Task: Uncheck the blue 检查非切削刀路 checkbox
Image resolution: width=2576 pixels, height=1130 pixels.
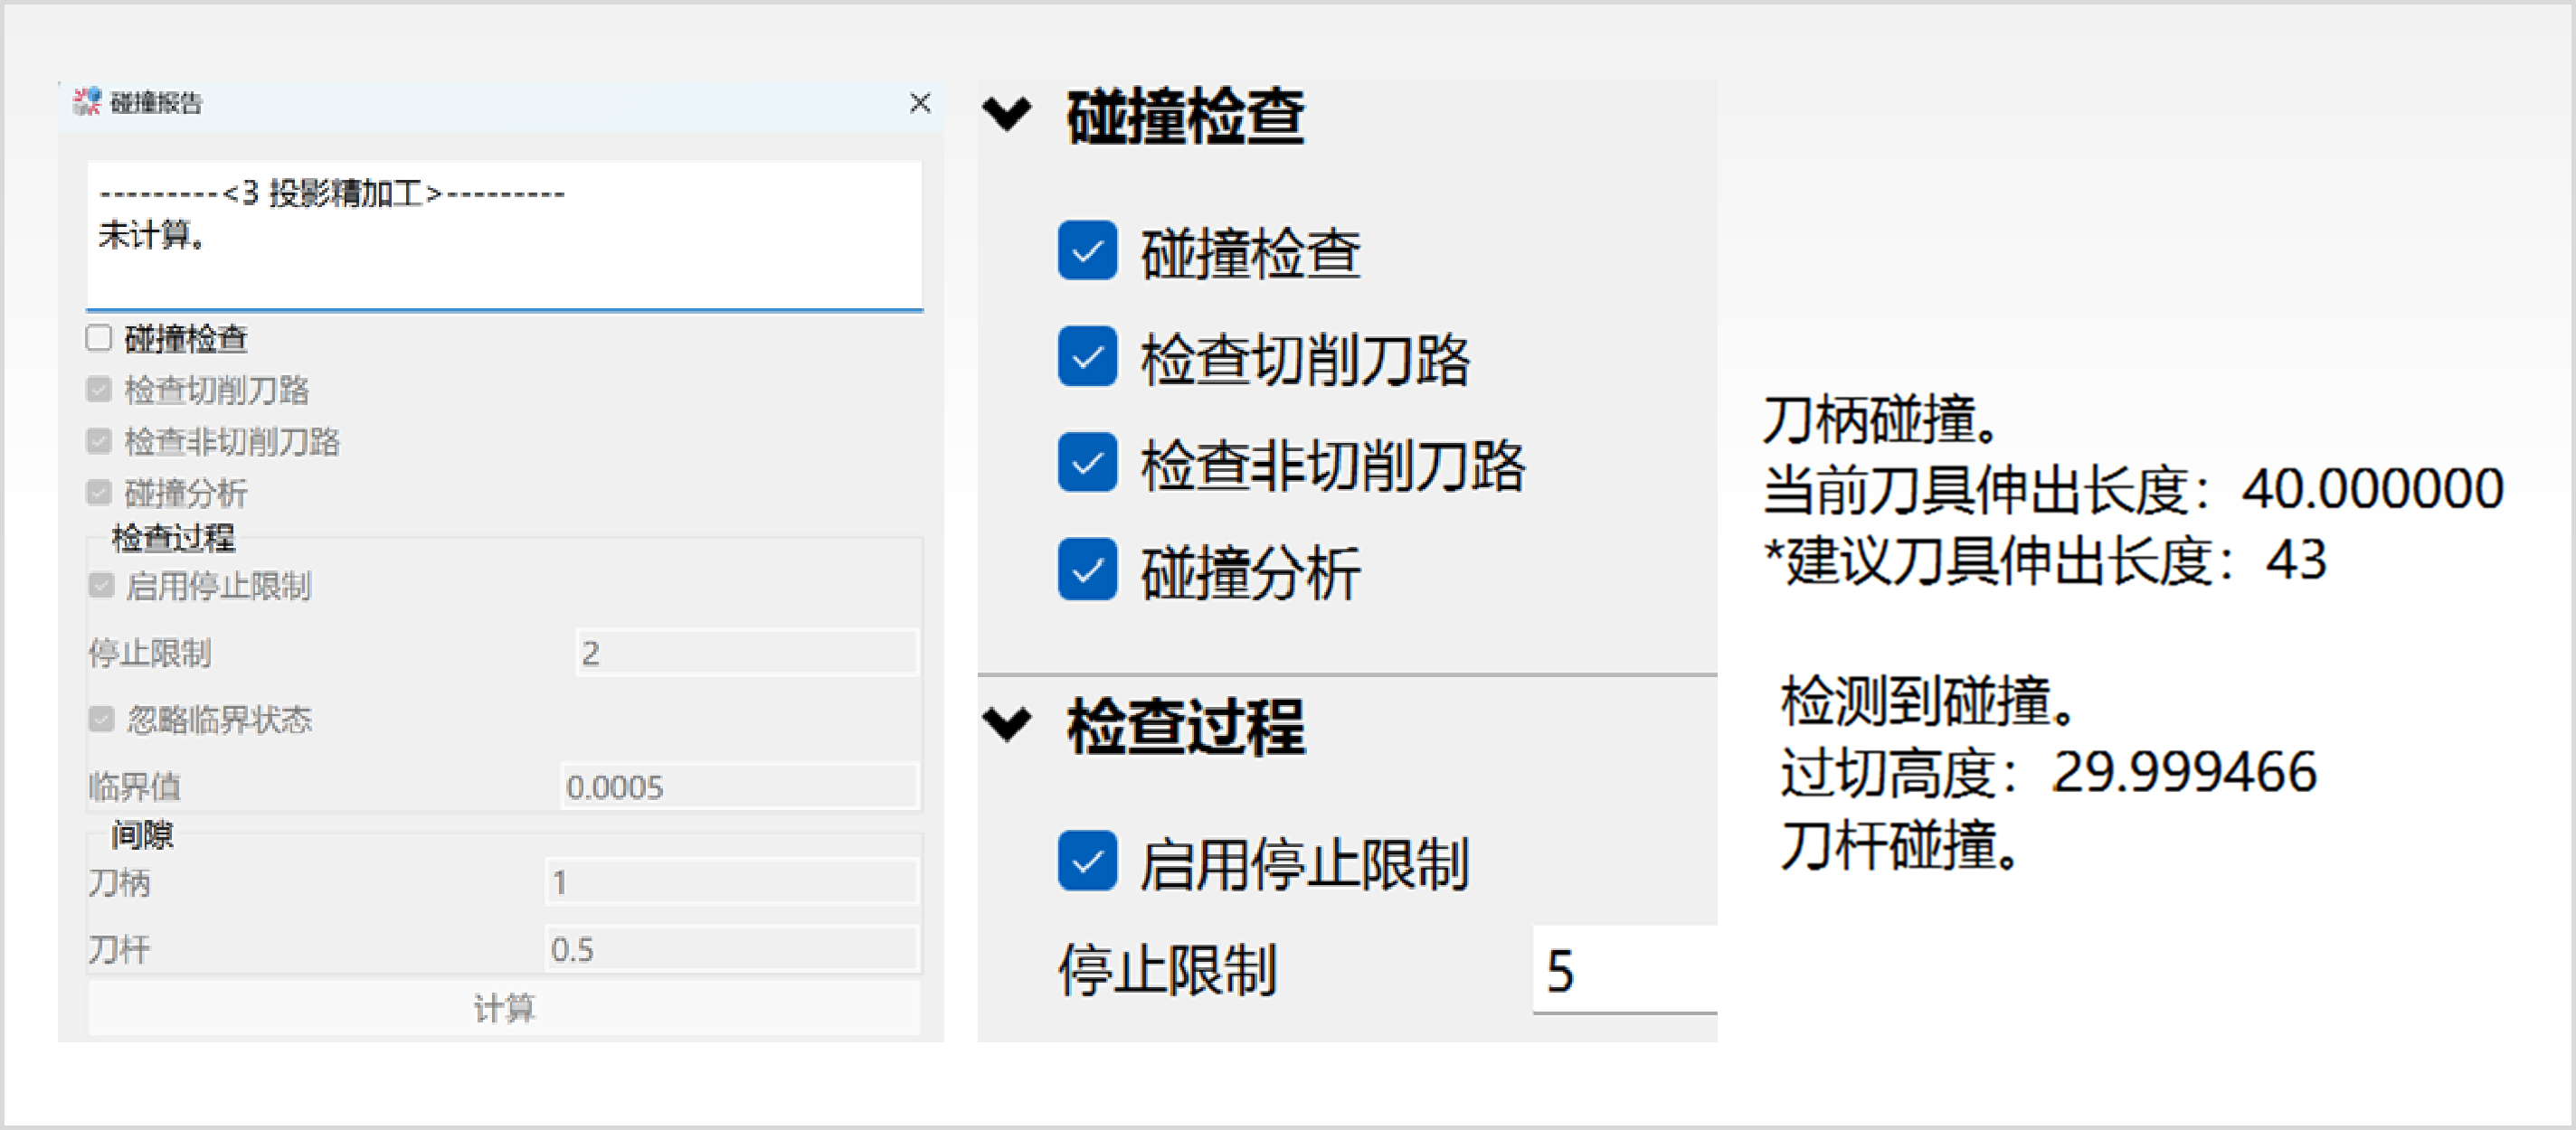Action: click(x=1087, y=463)
